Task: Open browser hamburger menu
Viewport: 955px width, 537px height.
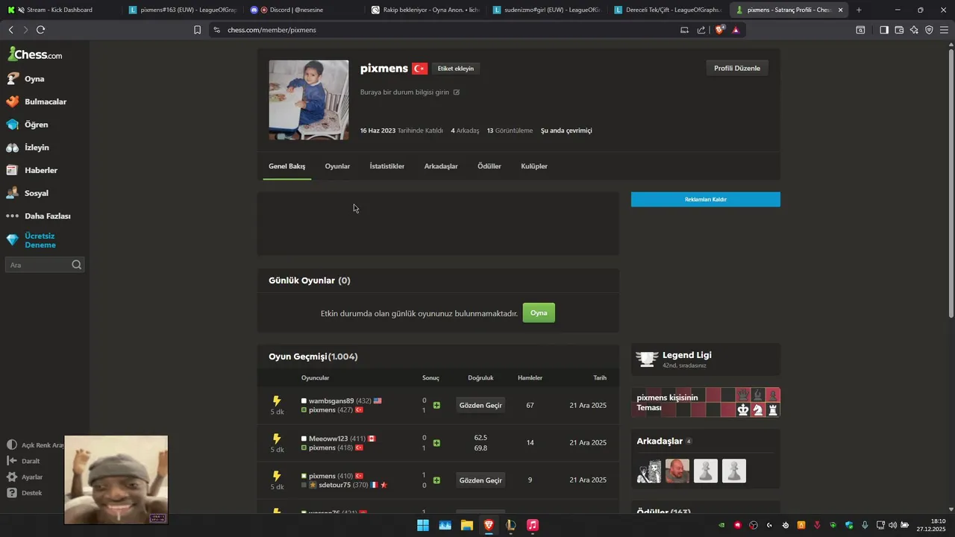Action: click(x=944, y=30)
